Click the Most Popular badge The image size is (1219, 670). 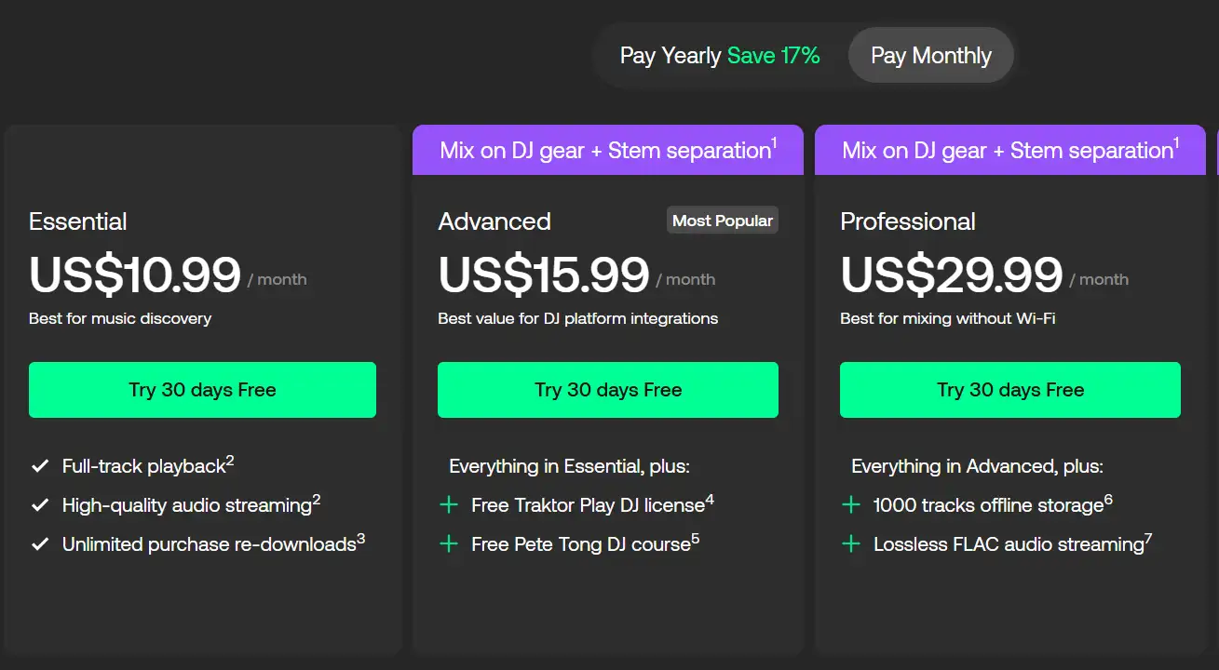click(723, 221)
